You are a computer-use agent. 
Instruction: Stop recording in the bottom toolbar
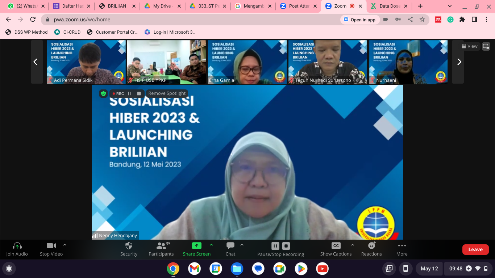[286, 246]
